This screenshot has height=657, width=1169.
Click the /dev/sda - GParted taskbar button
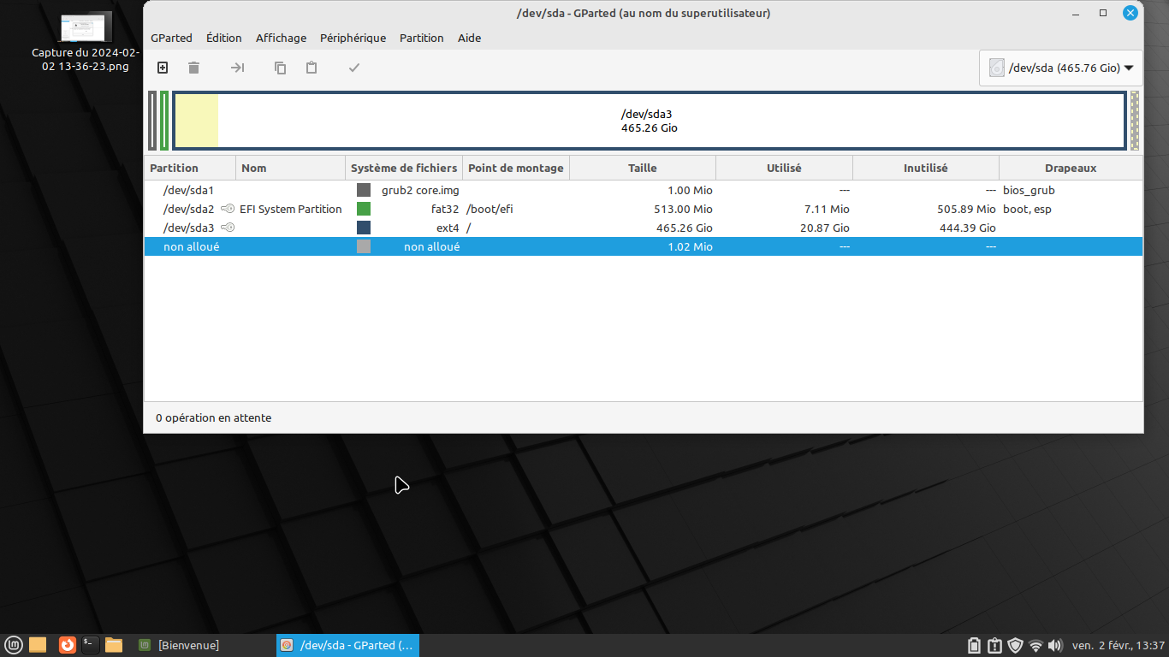(347, 645)
